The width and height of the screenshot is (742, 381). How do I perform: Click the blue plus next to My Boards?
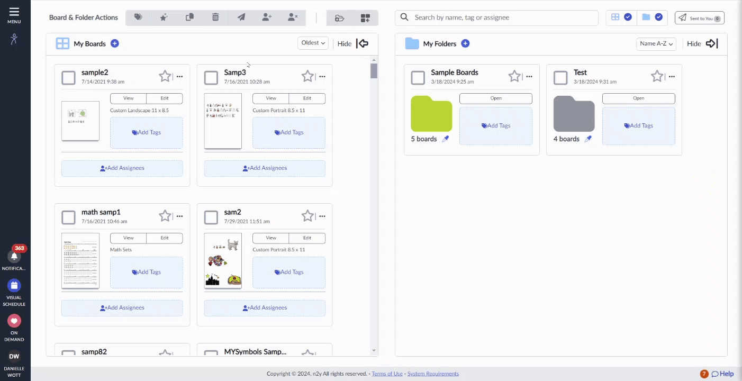115,43
